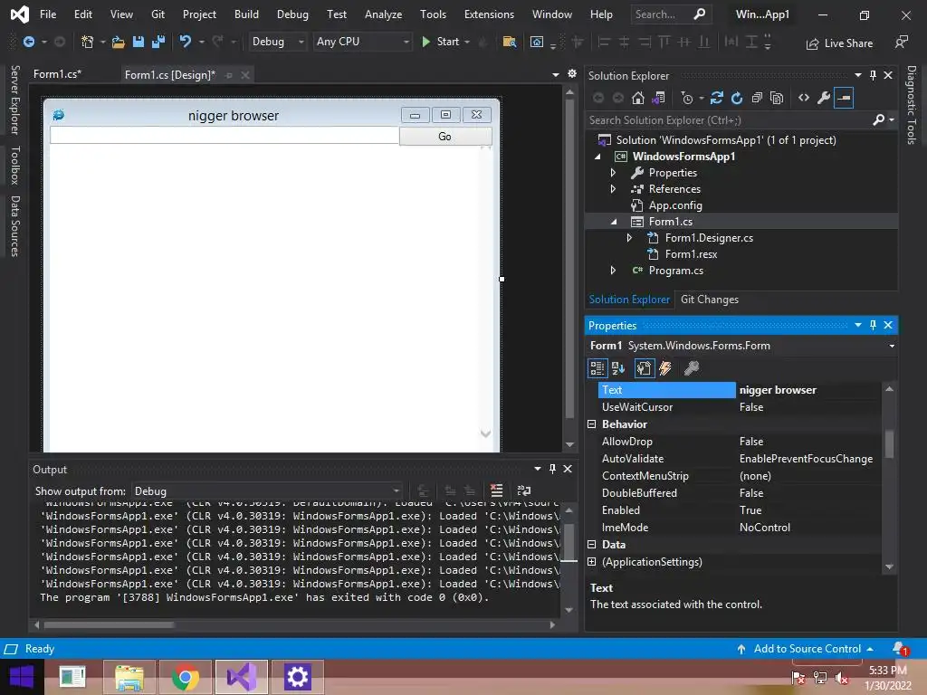The height and width of the screenshot is (695, 927).
Task: Click the Go button on the form
Action: tap(445, 137)
